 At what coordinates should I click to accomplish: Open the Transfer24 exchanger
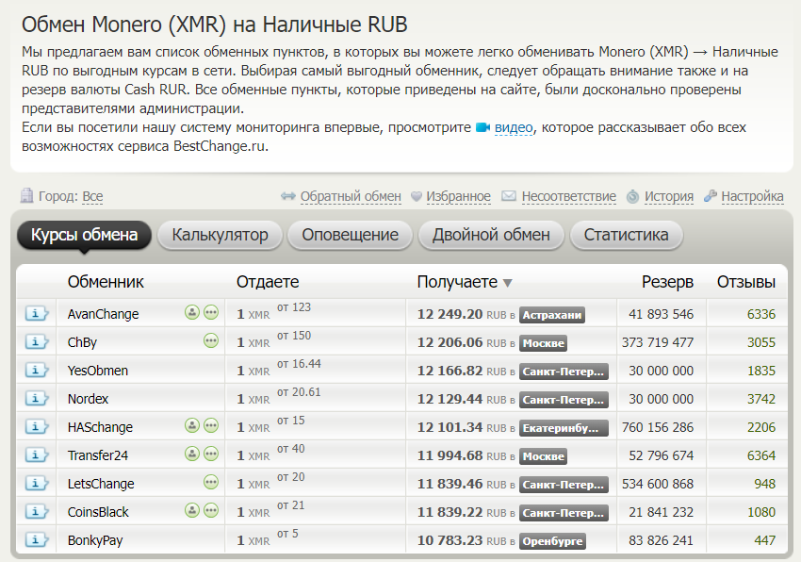point(98,455)
